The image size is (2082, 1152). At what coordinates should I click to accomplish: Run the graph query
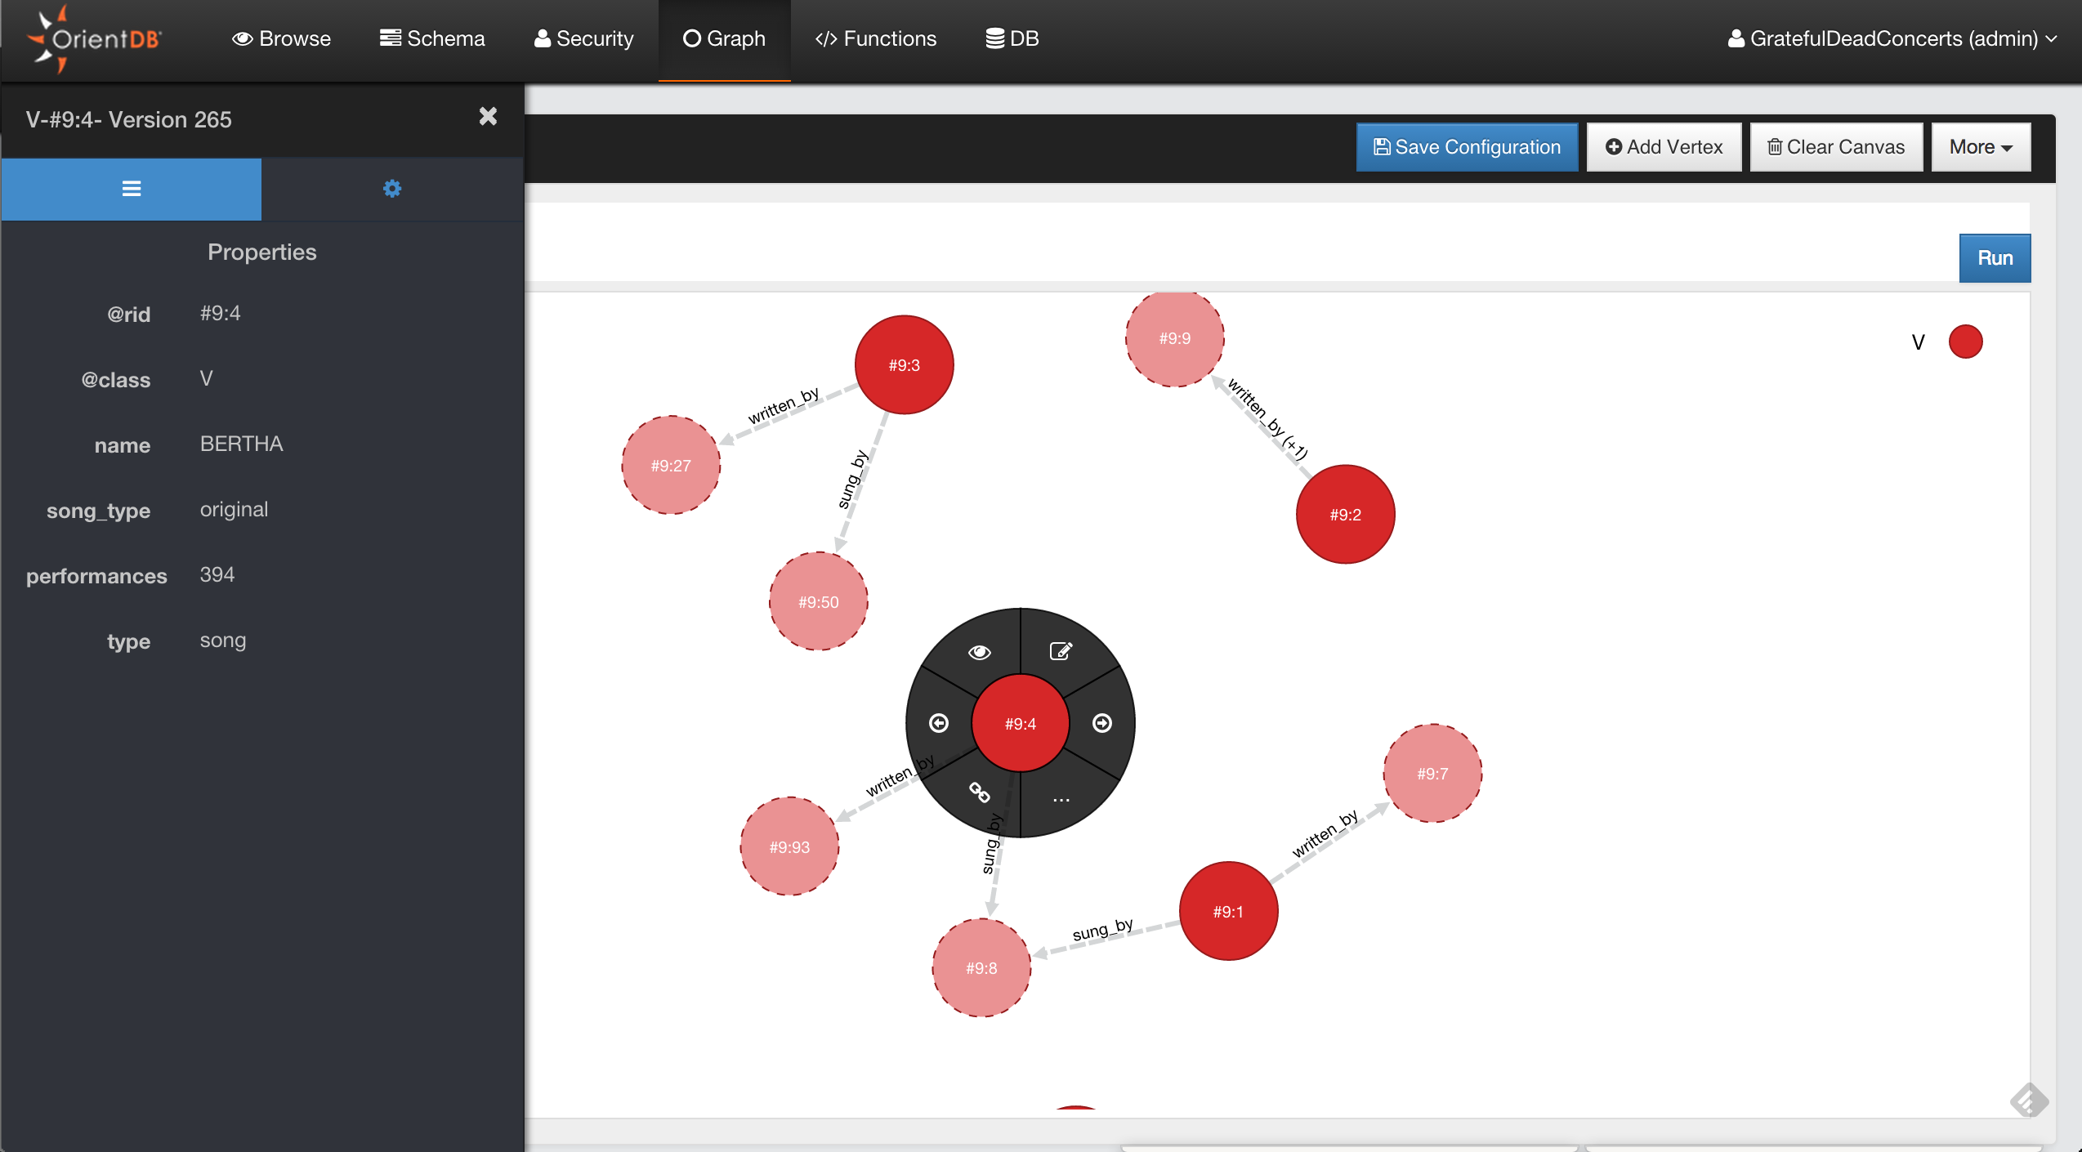(x=1994, y=258)
